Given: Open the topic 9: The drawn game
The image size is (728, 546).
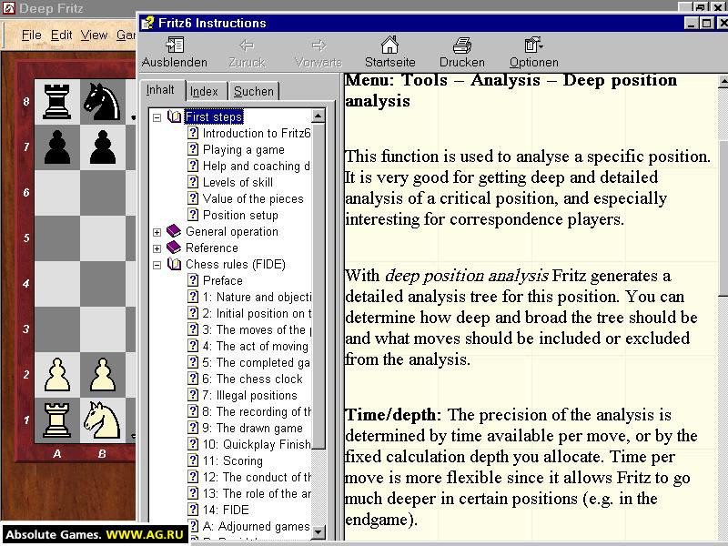Looking at the screenshot, I should pos(253,428).
